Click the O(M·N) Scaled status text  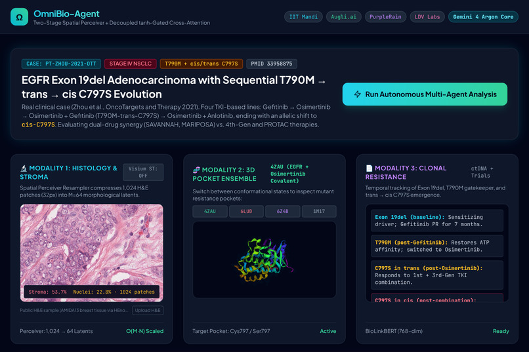click(x=145, y=331)
